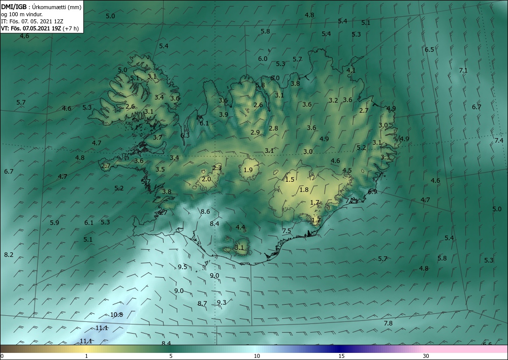Click the color scale label '15'
The height and width of the screenshot is (360, 508).
click(341, 356)
